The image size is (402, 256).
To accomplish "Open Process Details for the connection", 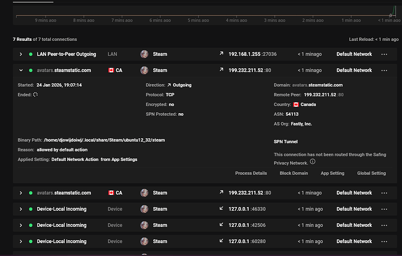I will pos(251,173).
